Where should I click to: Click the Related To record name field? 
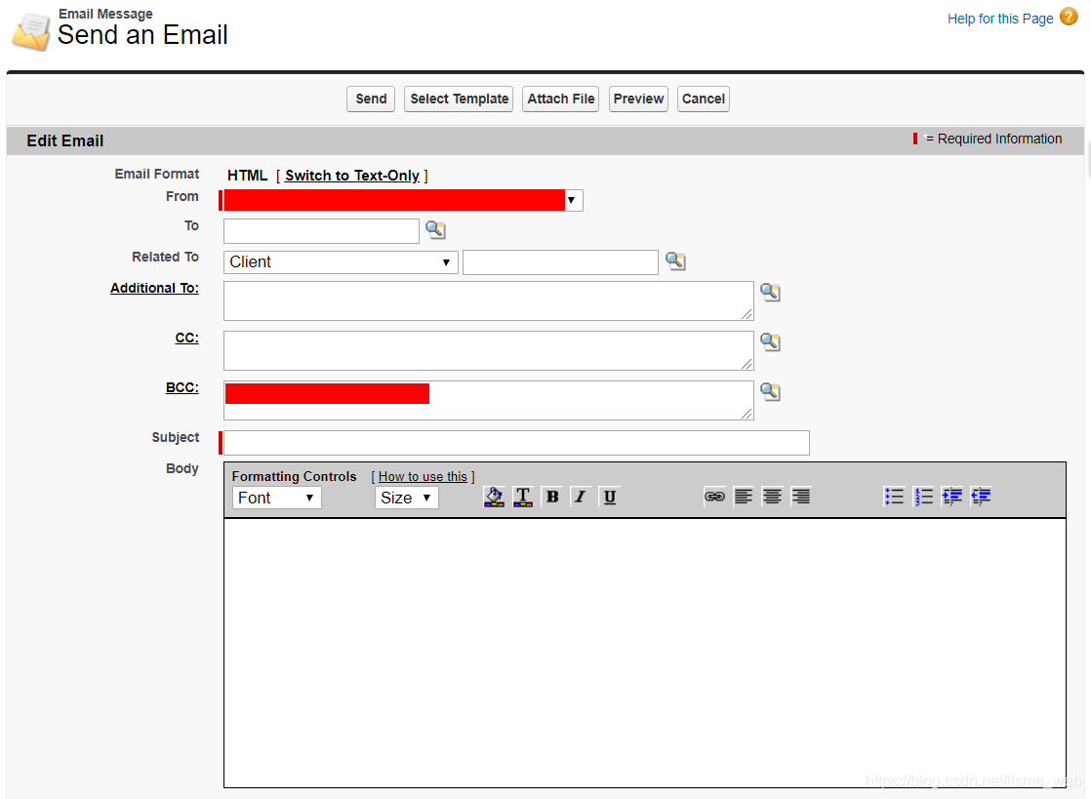pyautogui.click(x=560, y=262)
